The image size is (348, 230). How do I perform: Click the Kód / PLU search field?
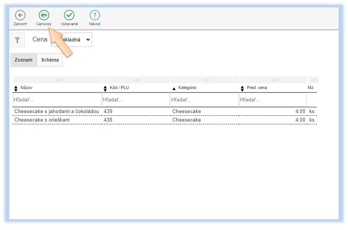[135, 100]
